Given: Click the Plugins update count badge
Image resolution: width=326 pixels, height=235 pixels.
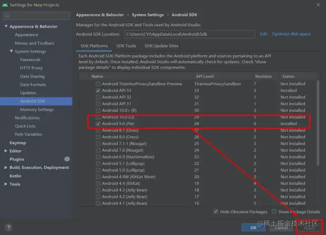Looking at the screenshot, I should 67,159.
